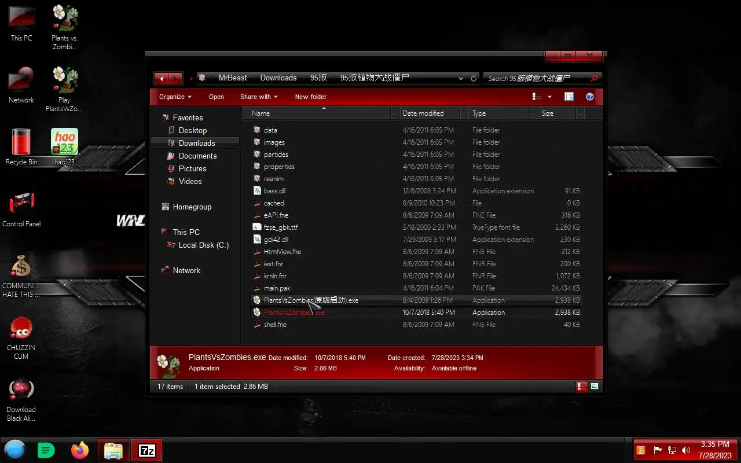Open Type column filter dropdown arrow
This screenshot has width=741, height=463.
(x=534, y=113)
